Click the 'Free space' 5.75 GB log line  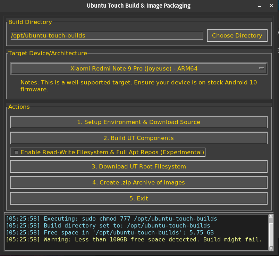[110, 232]
